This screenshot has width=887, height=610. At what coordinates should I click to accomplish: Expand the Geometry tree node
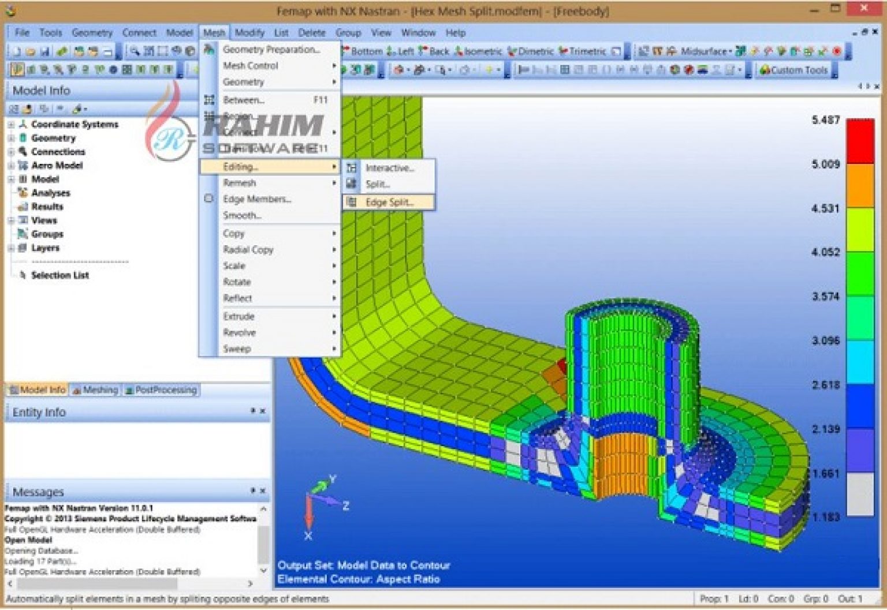[x=12, y=138]
